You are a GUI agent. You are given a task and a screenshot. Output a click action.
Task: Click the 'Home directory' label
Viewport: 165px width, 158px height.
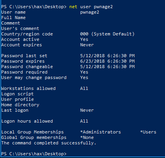point(20,105)
